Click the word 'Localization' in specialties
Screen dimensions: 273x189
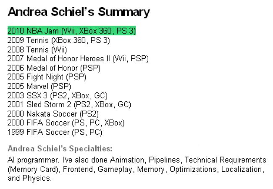tap(243, 169)
